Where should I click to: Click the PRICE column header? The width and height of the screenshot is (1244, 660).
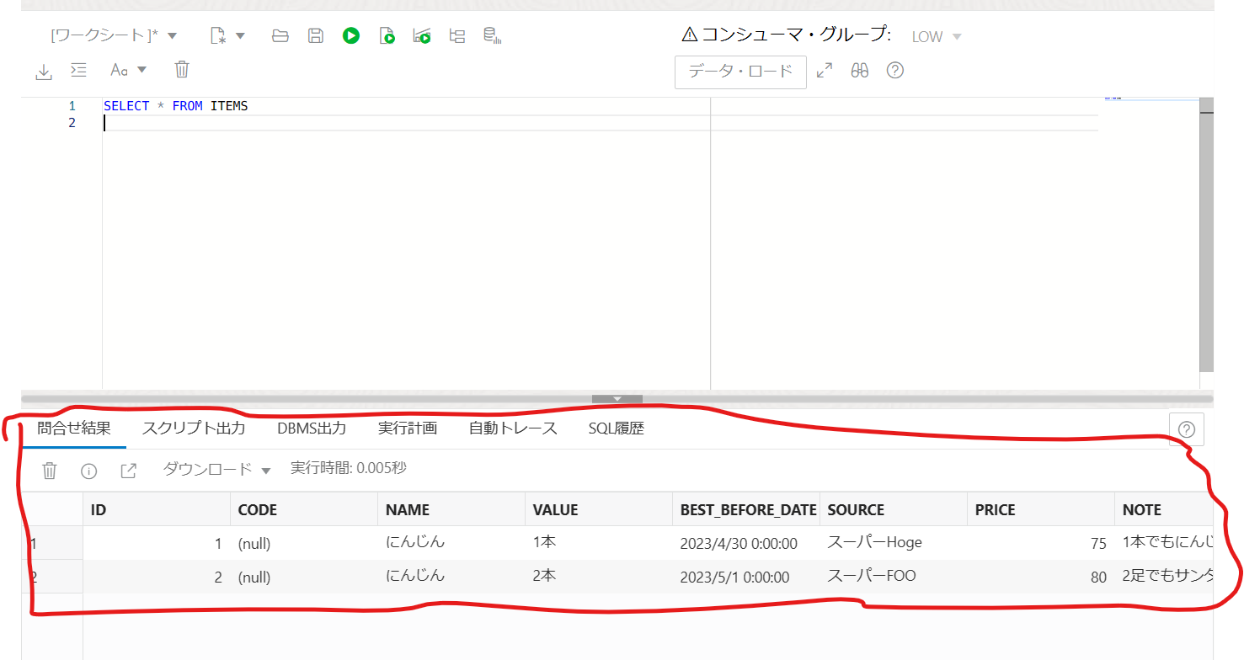[x=996, y=509]
